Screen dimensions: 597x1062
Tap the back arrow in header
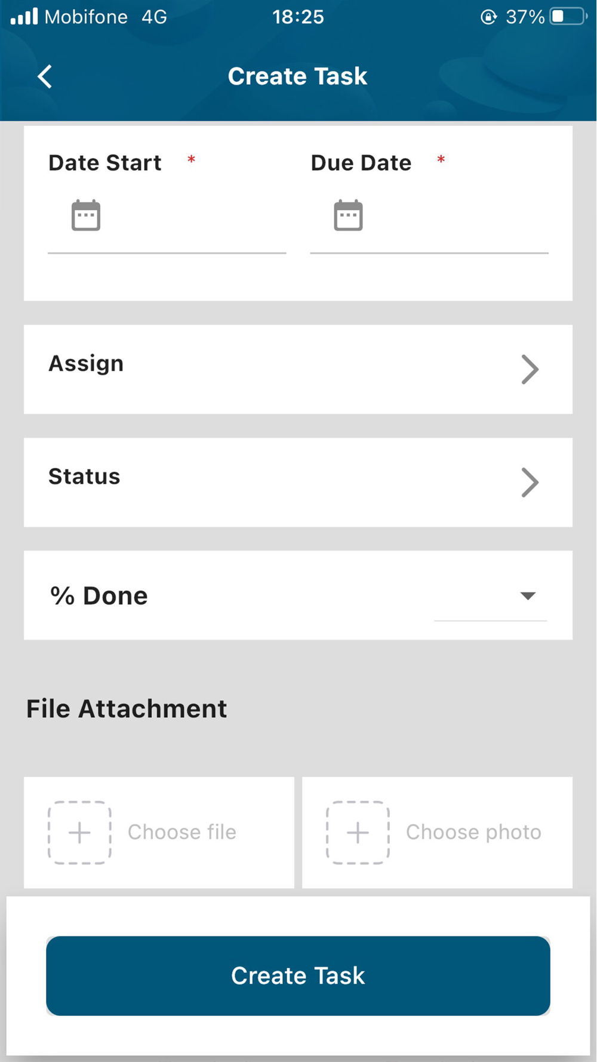click(x=45, y=76)
